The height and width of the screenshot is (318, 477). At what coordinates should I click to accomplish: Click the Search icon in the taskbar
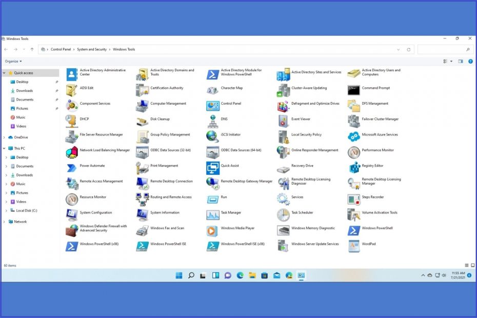[x=191, y=275]
